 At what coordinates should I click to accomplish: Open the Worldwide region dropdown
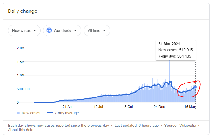pyautogui.click(x=62, y=31)
